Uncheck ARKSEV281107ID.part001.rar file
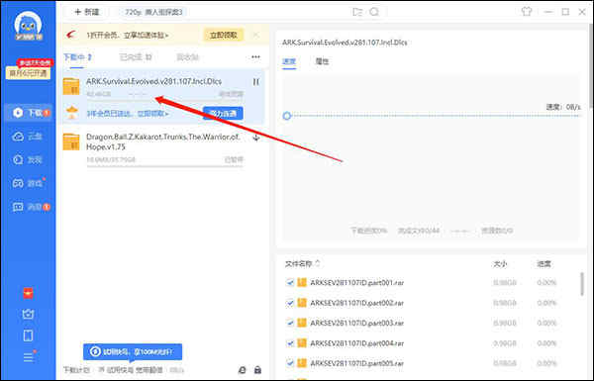The image size is (594, 381). tap(290, 282)
